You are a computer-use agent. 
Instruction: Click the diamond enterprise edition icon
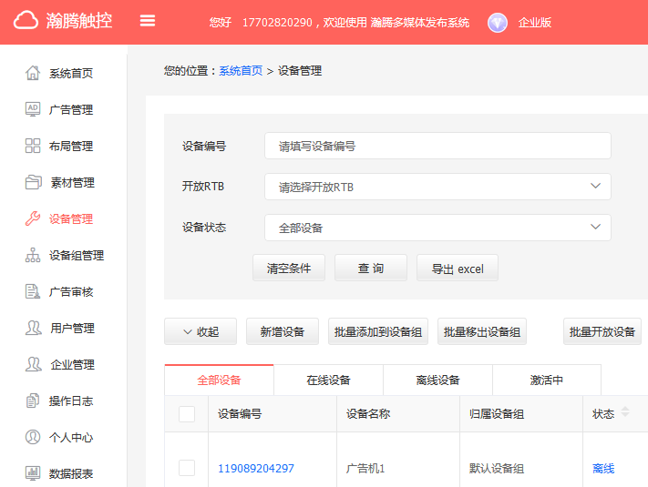pyautogui.click(x=498, y=23)
